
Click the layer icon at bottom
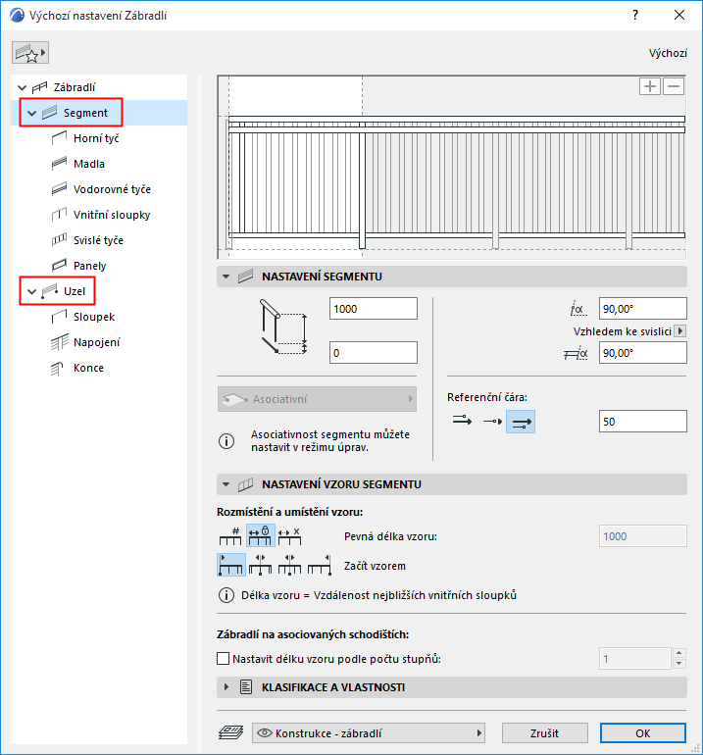[x=231, y=732]
